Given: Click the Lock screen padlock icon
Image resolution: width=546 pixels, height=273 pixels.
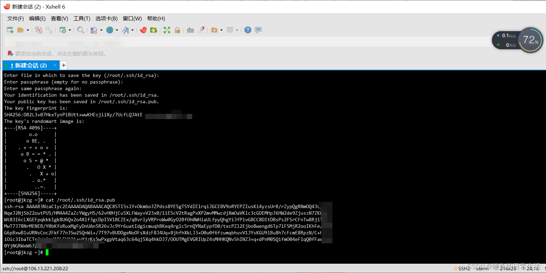Looking at the screenshot, I should (x=177, y=30).
